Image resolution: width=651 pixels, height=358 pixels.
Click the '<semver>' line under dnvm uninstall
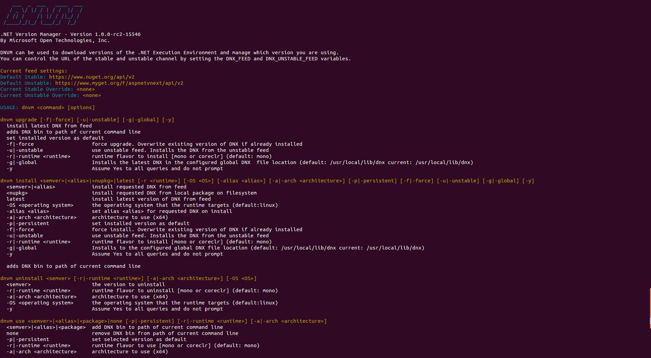pyautogui.click(x=86, y=284)
